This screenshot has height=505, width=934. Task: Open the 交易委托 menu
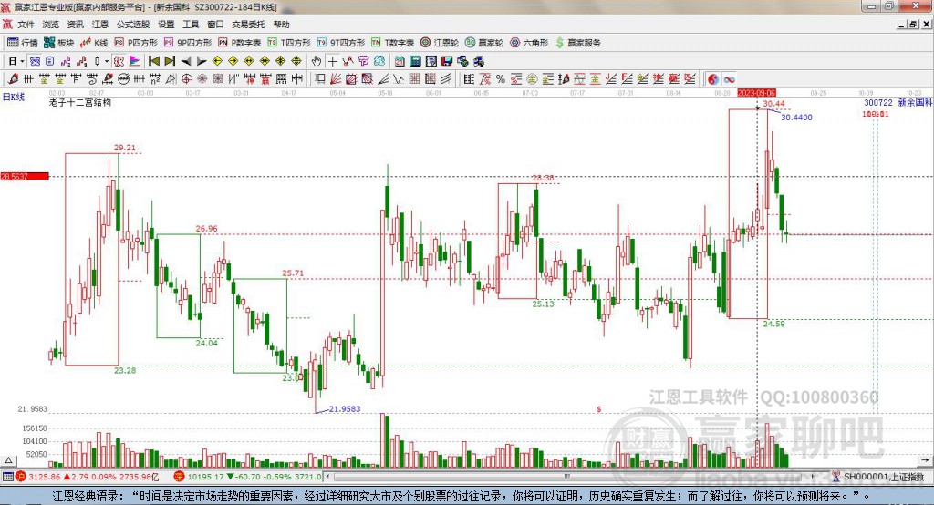248,25
